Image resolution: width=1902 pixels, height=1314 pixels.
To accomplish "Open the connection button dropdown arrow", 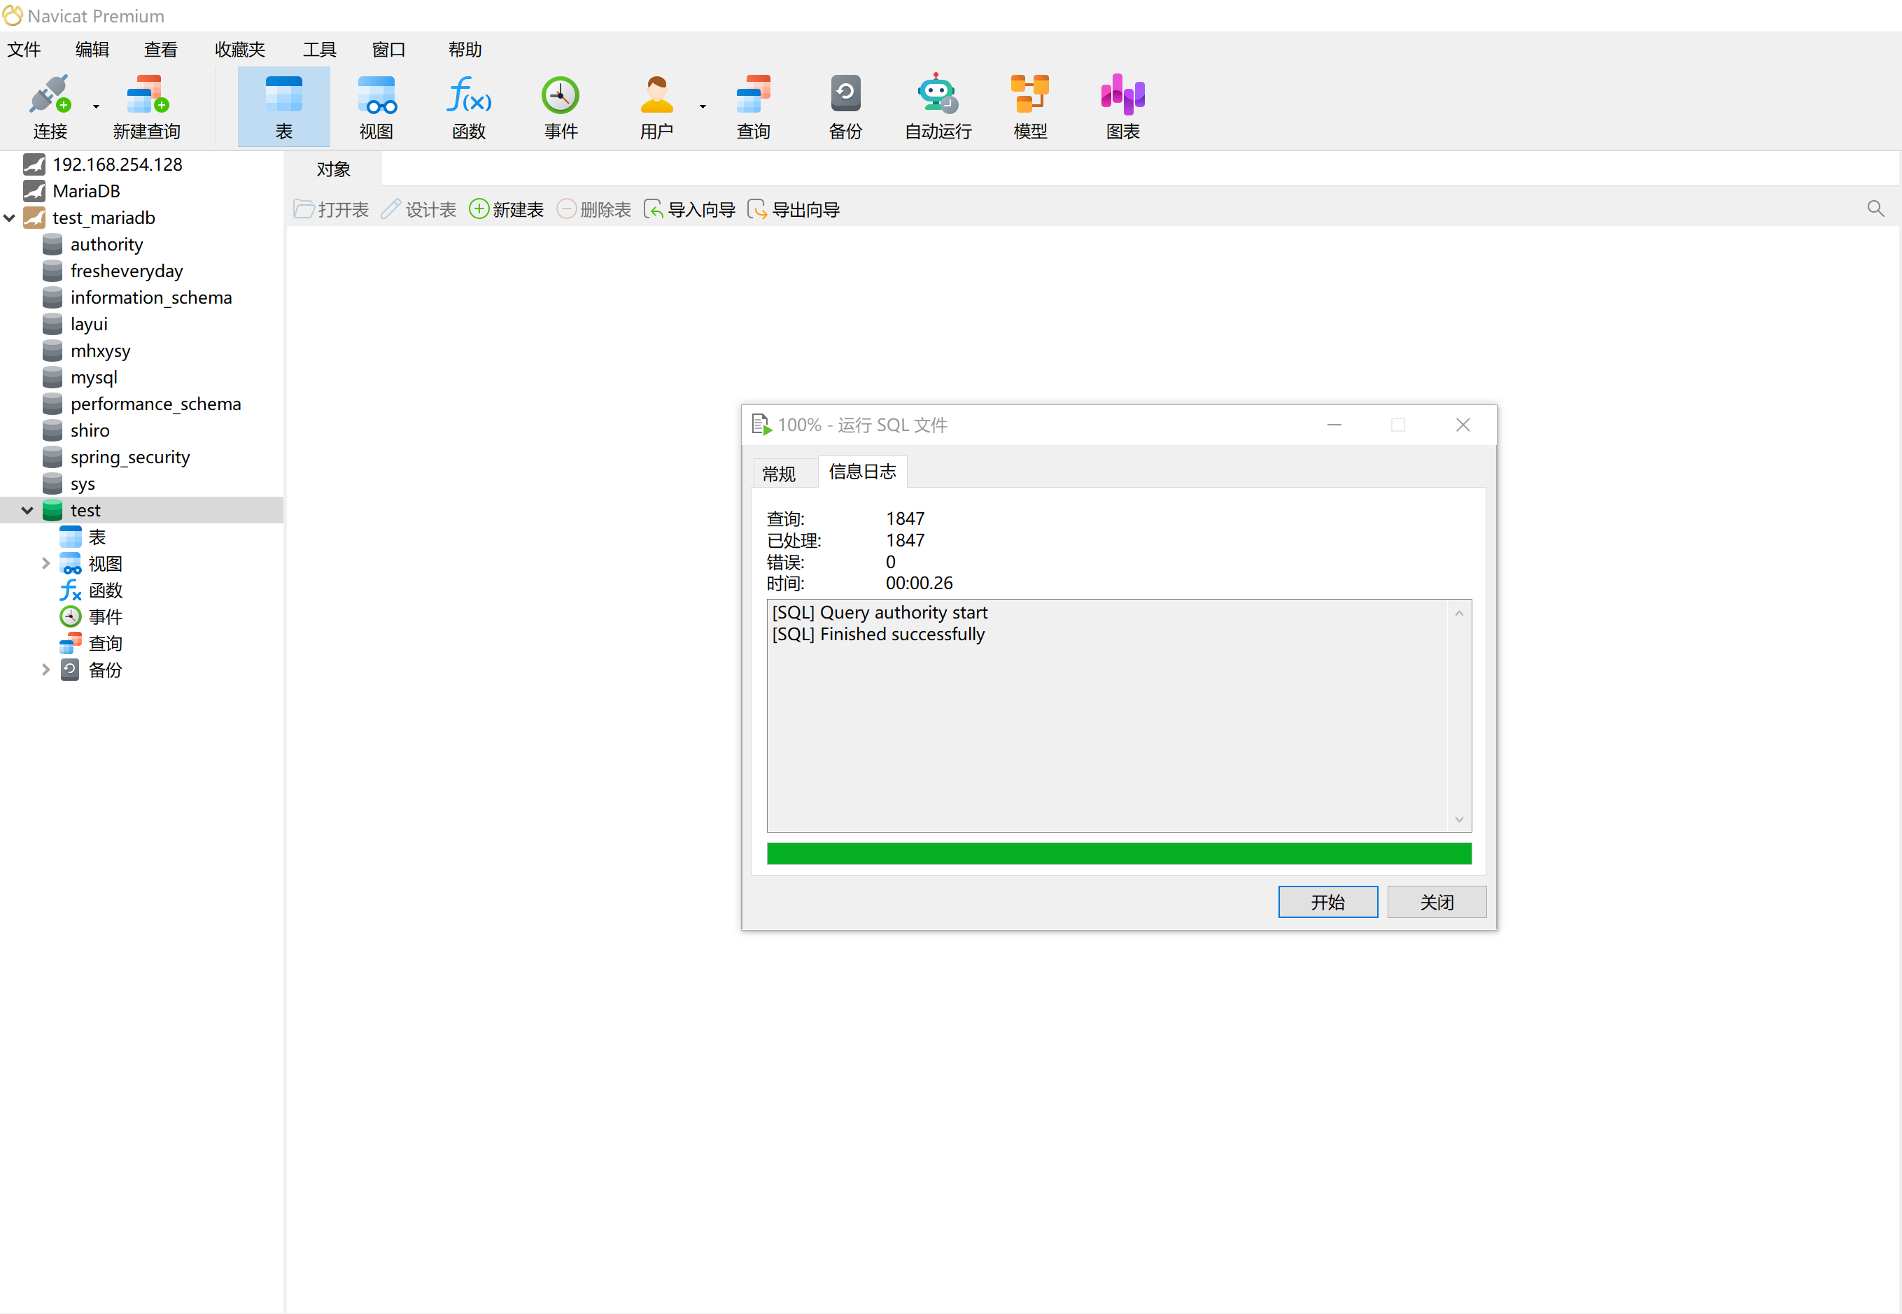I will (97, 106).
